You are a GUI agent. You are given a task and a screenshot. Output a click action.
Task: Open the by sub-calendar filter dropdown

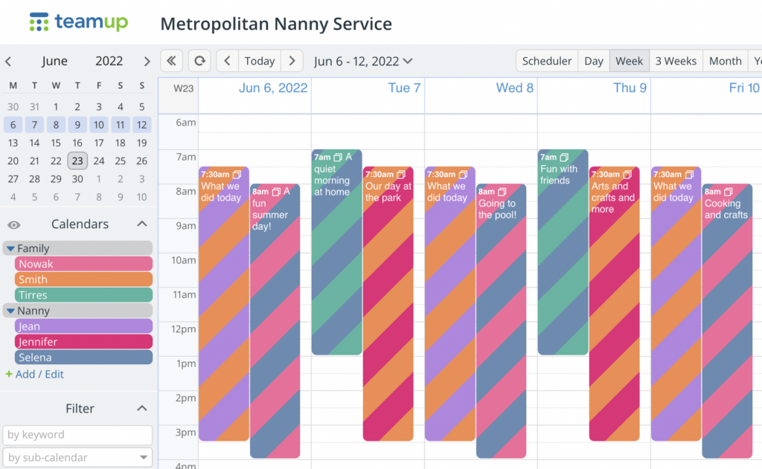[x=77, y=457]
